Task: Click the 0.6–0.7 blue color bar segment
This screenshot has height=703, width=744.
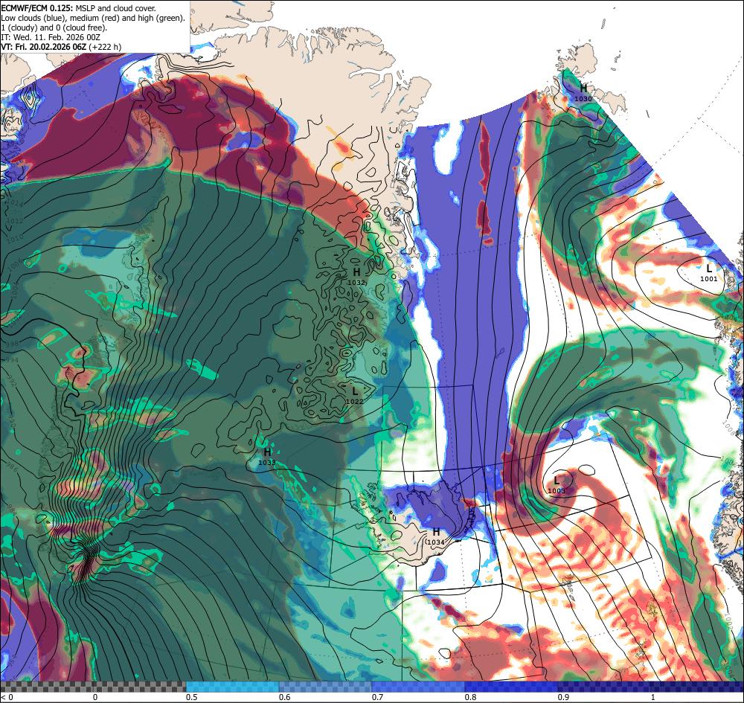Action: click(326, 687)
